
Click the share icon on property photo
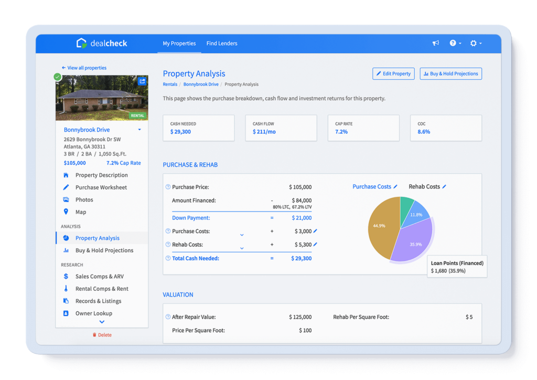click(142, 81)
